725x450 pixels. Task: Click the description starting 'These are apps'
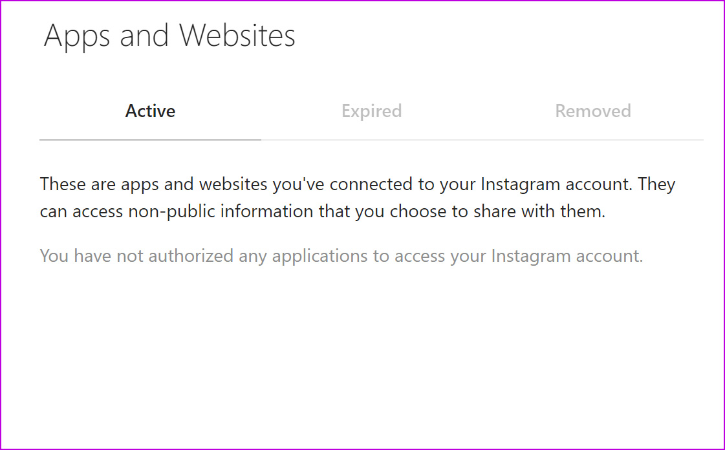coord(358,198)
